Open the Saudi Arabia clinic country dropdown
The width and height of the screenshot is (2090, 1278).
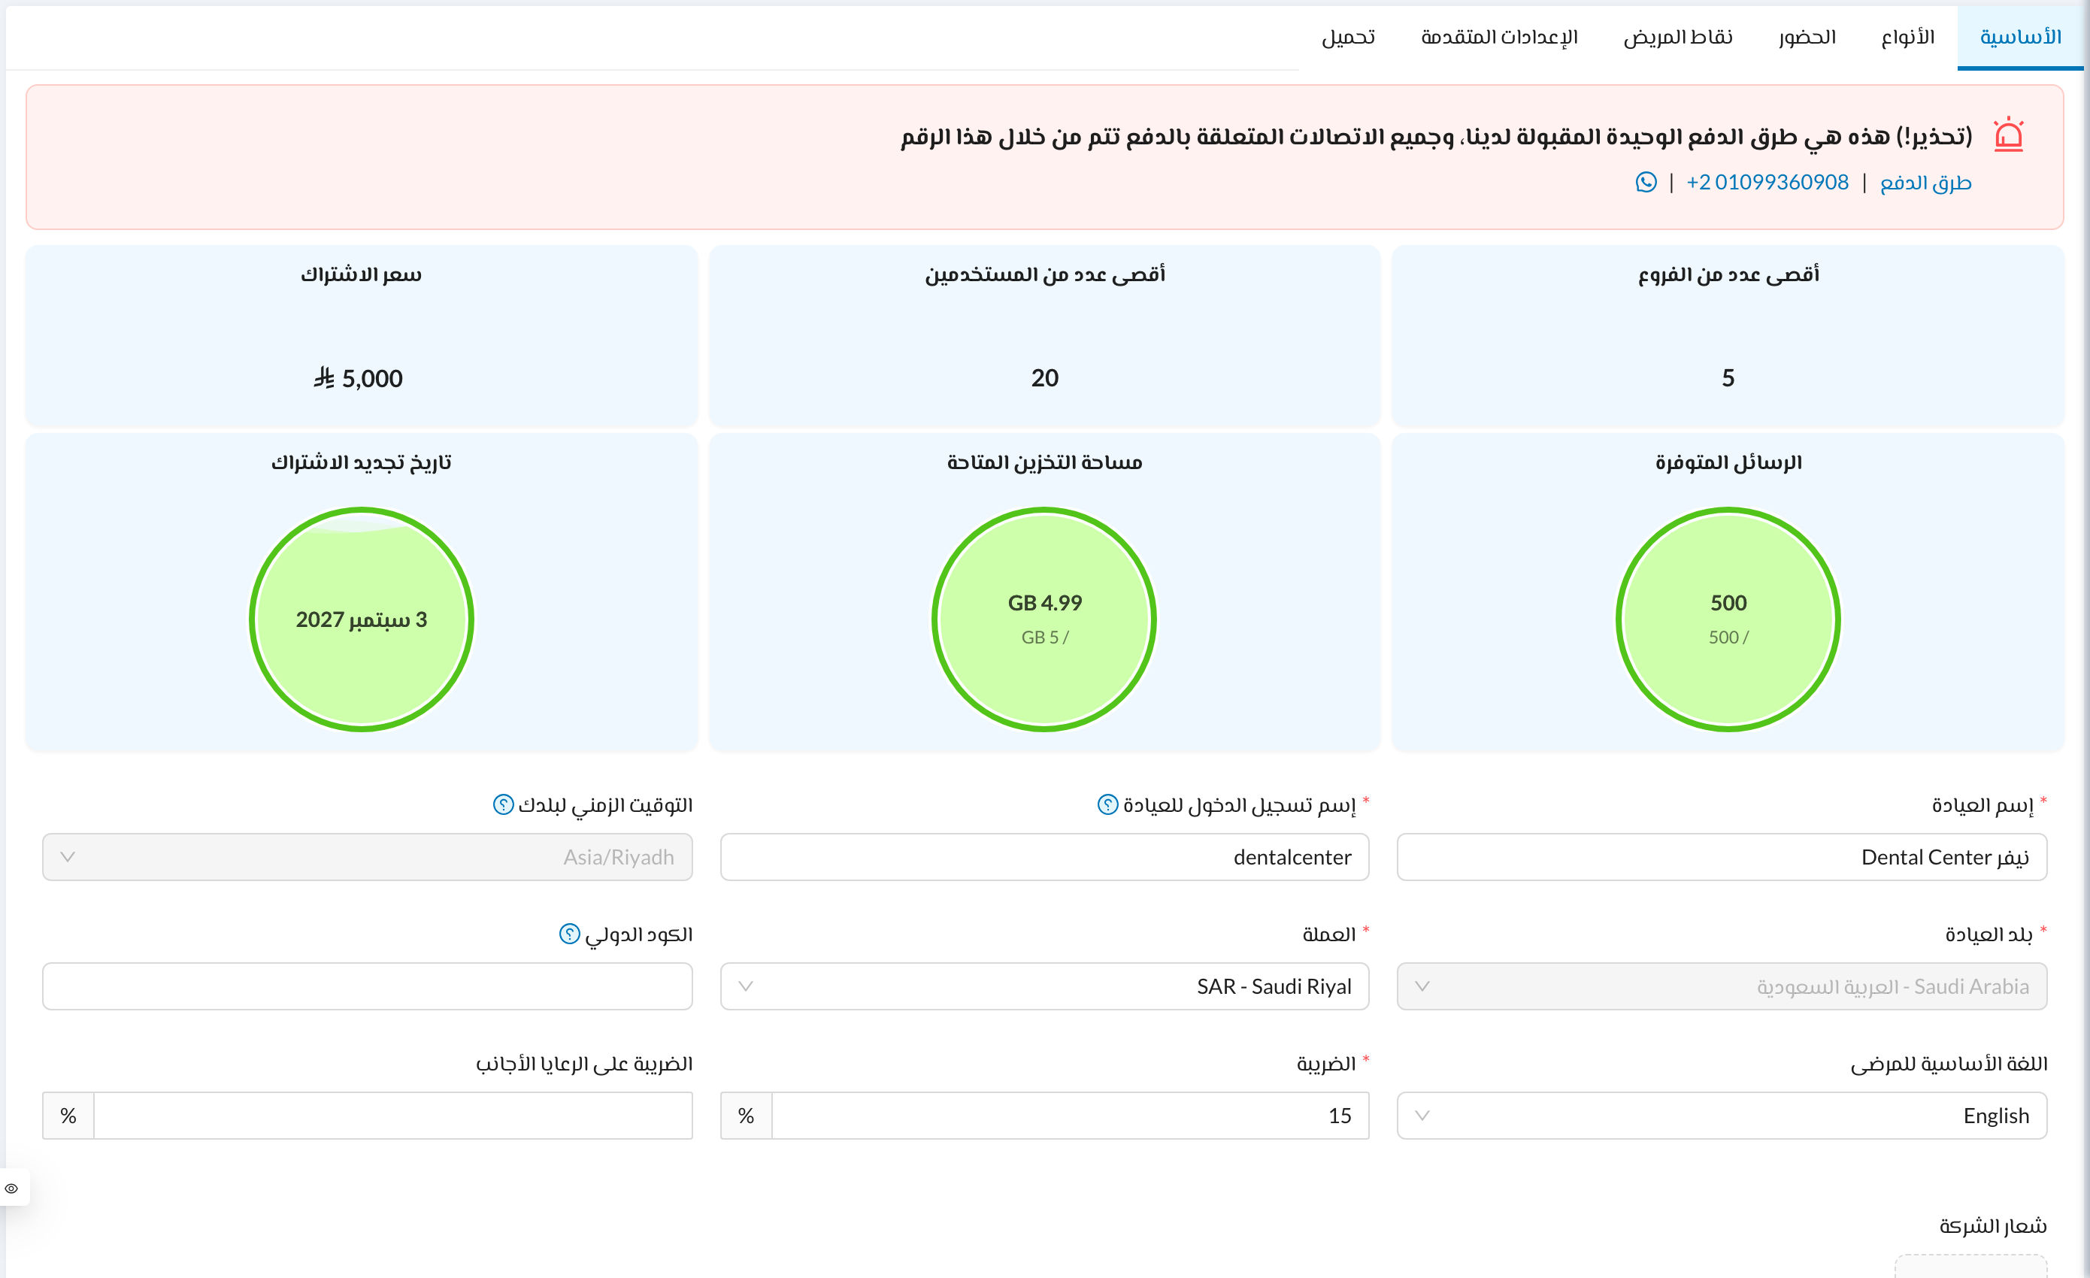[x=1722, y=986]
